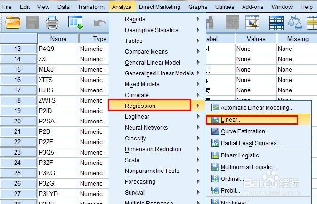Select variable name cell XXL
This screenshot has height=204, width=317.
click(58, 59)
